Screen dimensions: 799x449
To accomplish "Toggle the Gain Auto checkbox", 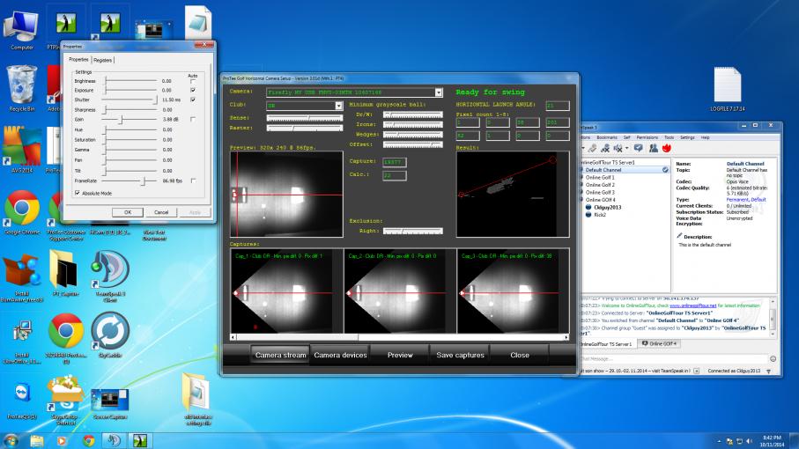I will (193, 119).
